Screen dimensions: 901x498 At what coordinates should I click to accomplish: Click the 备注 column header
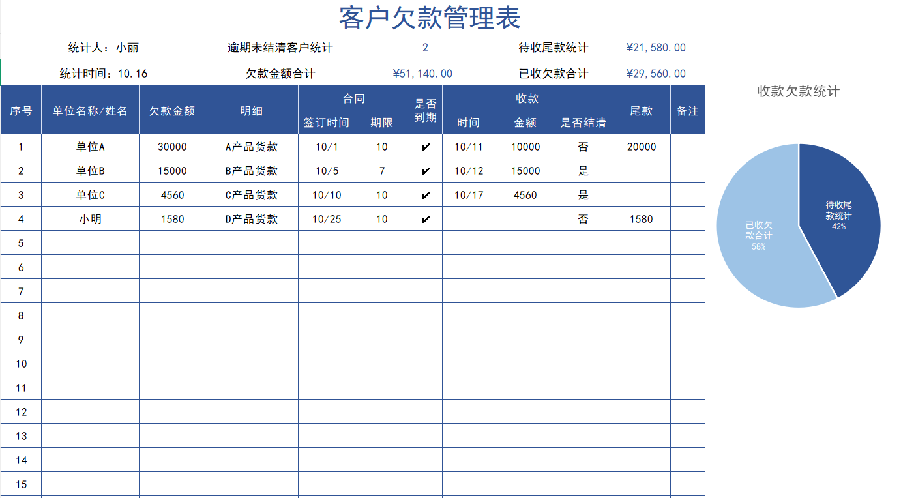click(x=688, y=110)
